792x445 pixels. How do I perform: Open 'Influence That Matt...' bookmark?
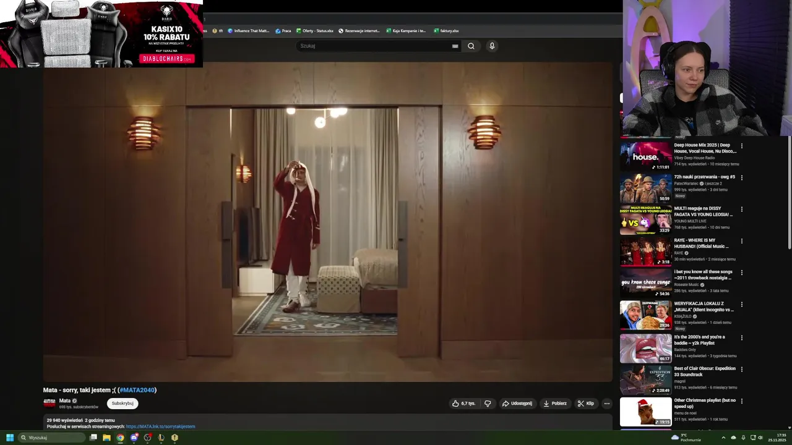click(x=248, y=31)
